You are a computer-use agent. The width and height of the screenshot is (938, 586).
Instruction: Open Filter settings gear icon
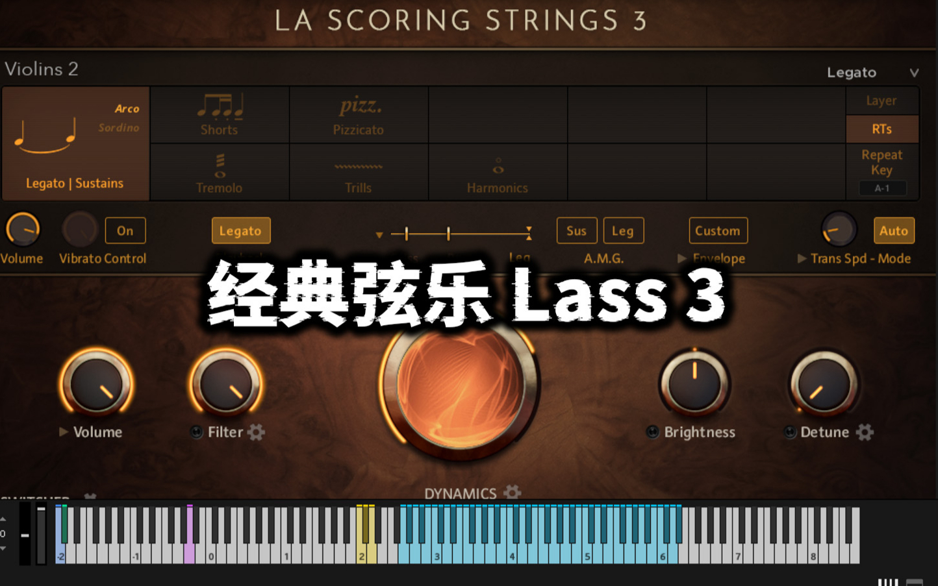[257, 432]
